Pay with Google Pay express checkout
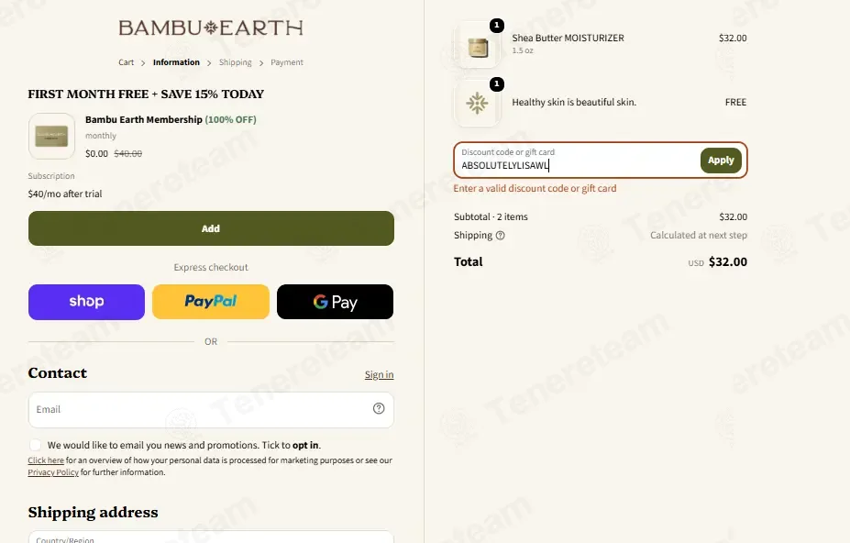 (x=335, y=302)
